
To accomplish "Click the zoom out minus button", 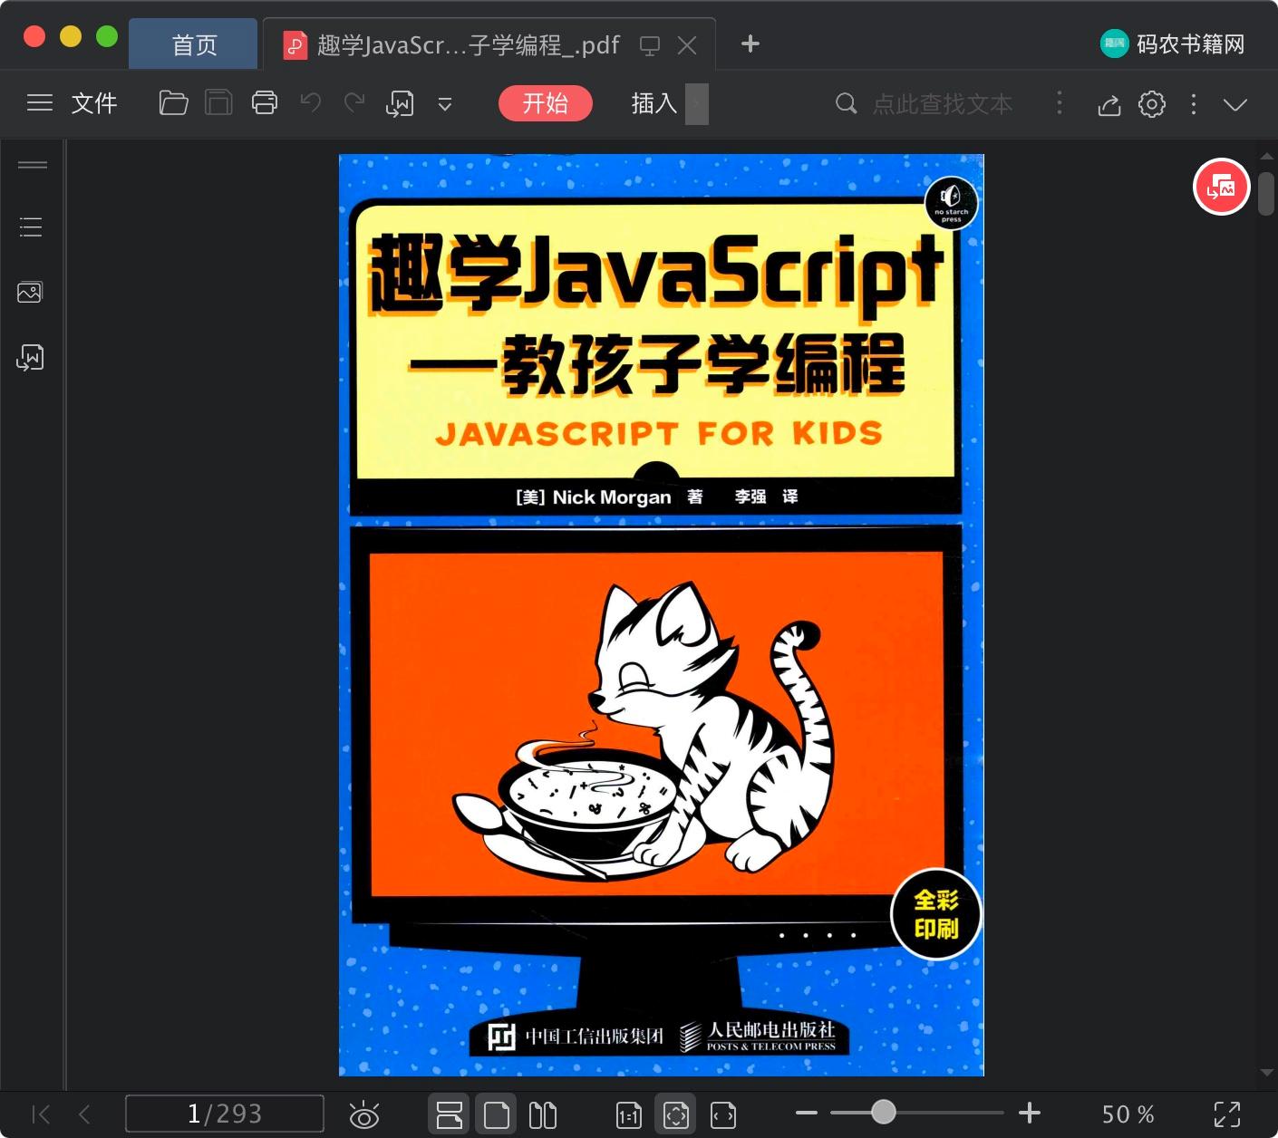I will tap(807, 1113).
